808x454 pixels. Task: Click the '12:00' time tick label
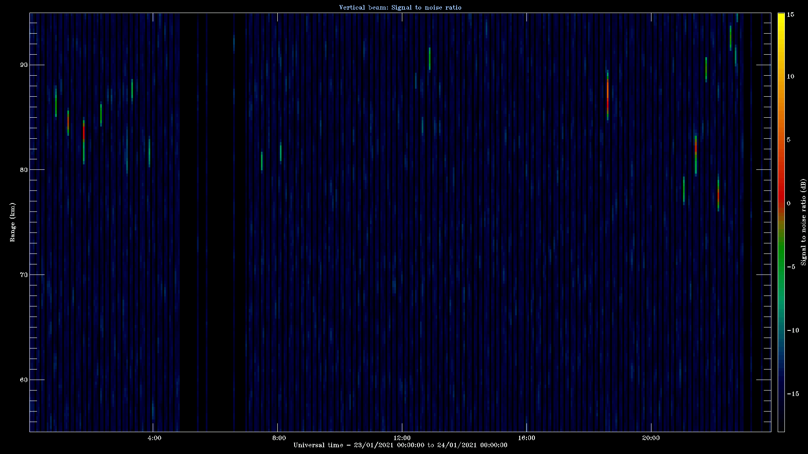402,438
